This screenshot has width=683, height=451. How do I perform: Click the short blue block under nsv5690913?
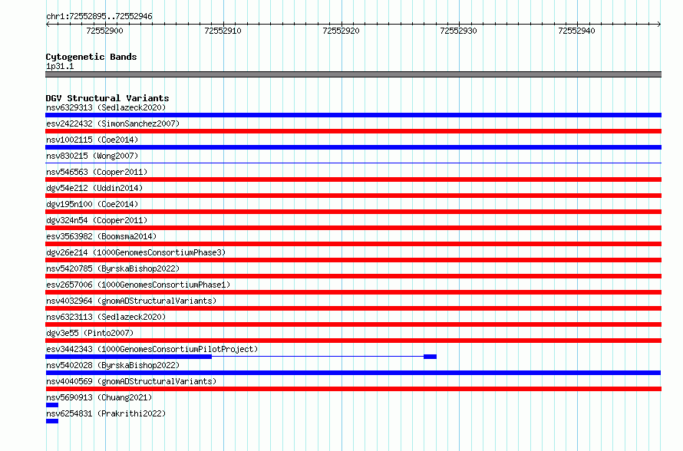pos(52,405)
